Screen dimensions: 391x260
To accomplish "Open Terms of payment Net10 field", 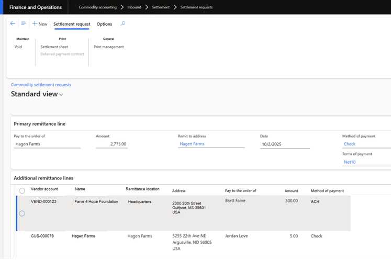I will pyautogui.click(x=350, y=162).
